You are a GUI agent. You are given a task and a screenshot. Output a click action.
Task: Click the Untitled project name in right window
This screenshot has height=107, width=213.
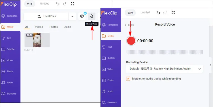pyautogui.click(x=145, y=12)
